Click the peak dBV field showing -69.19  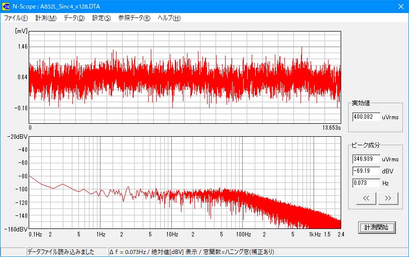[x=366, y=171]
